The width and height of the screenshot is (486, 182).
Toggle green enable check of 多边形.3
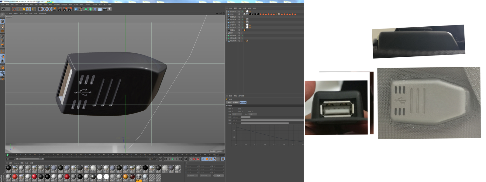point(242,12)
